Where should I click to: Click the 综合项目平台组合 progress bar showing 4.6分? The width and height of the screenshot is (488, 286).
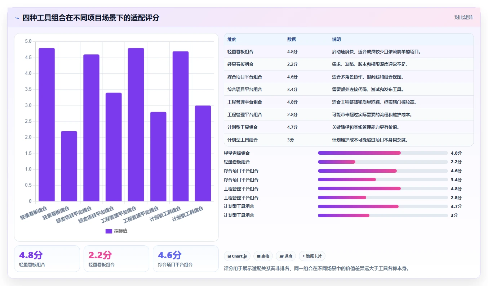click(x=383, y=171)
